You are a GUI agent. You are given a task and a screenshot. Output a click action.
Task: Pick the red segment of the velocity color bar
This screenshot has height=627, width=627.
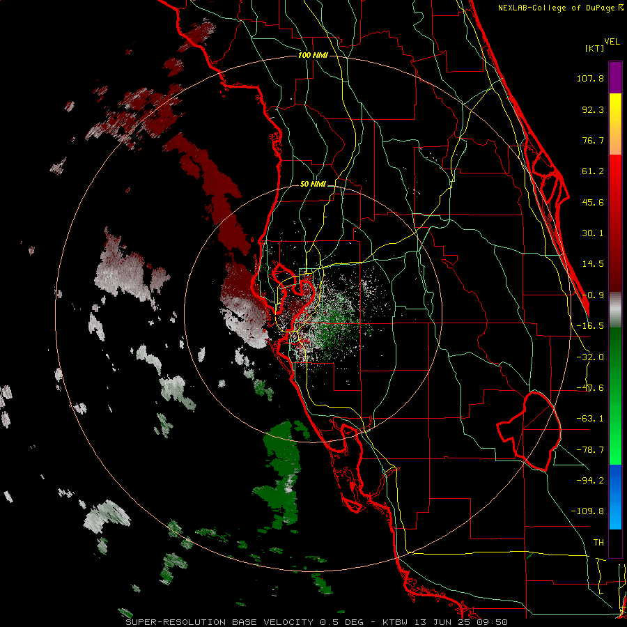coord(615,223)
